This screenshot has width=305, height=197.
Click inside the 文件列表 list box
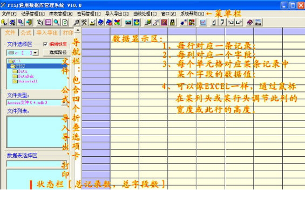tap(37, 132)
